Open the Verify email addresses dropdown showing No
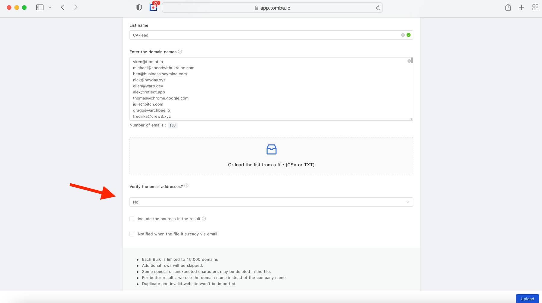542x303 pixels. tap(271, 202)
